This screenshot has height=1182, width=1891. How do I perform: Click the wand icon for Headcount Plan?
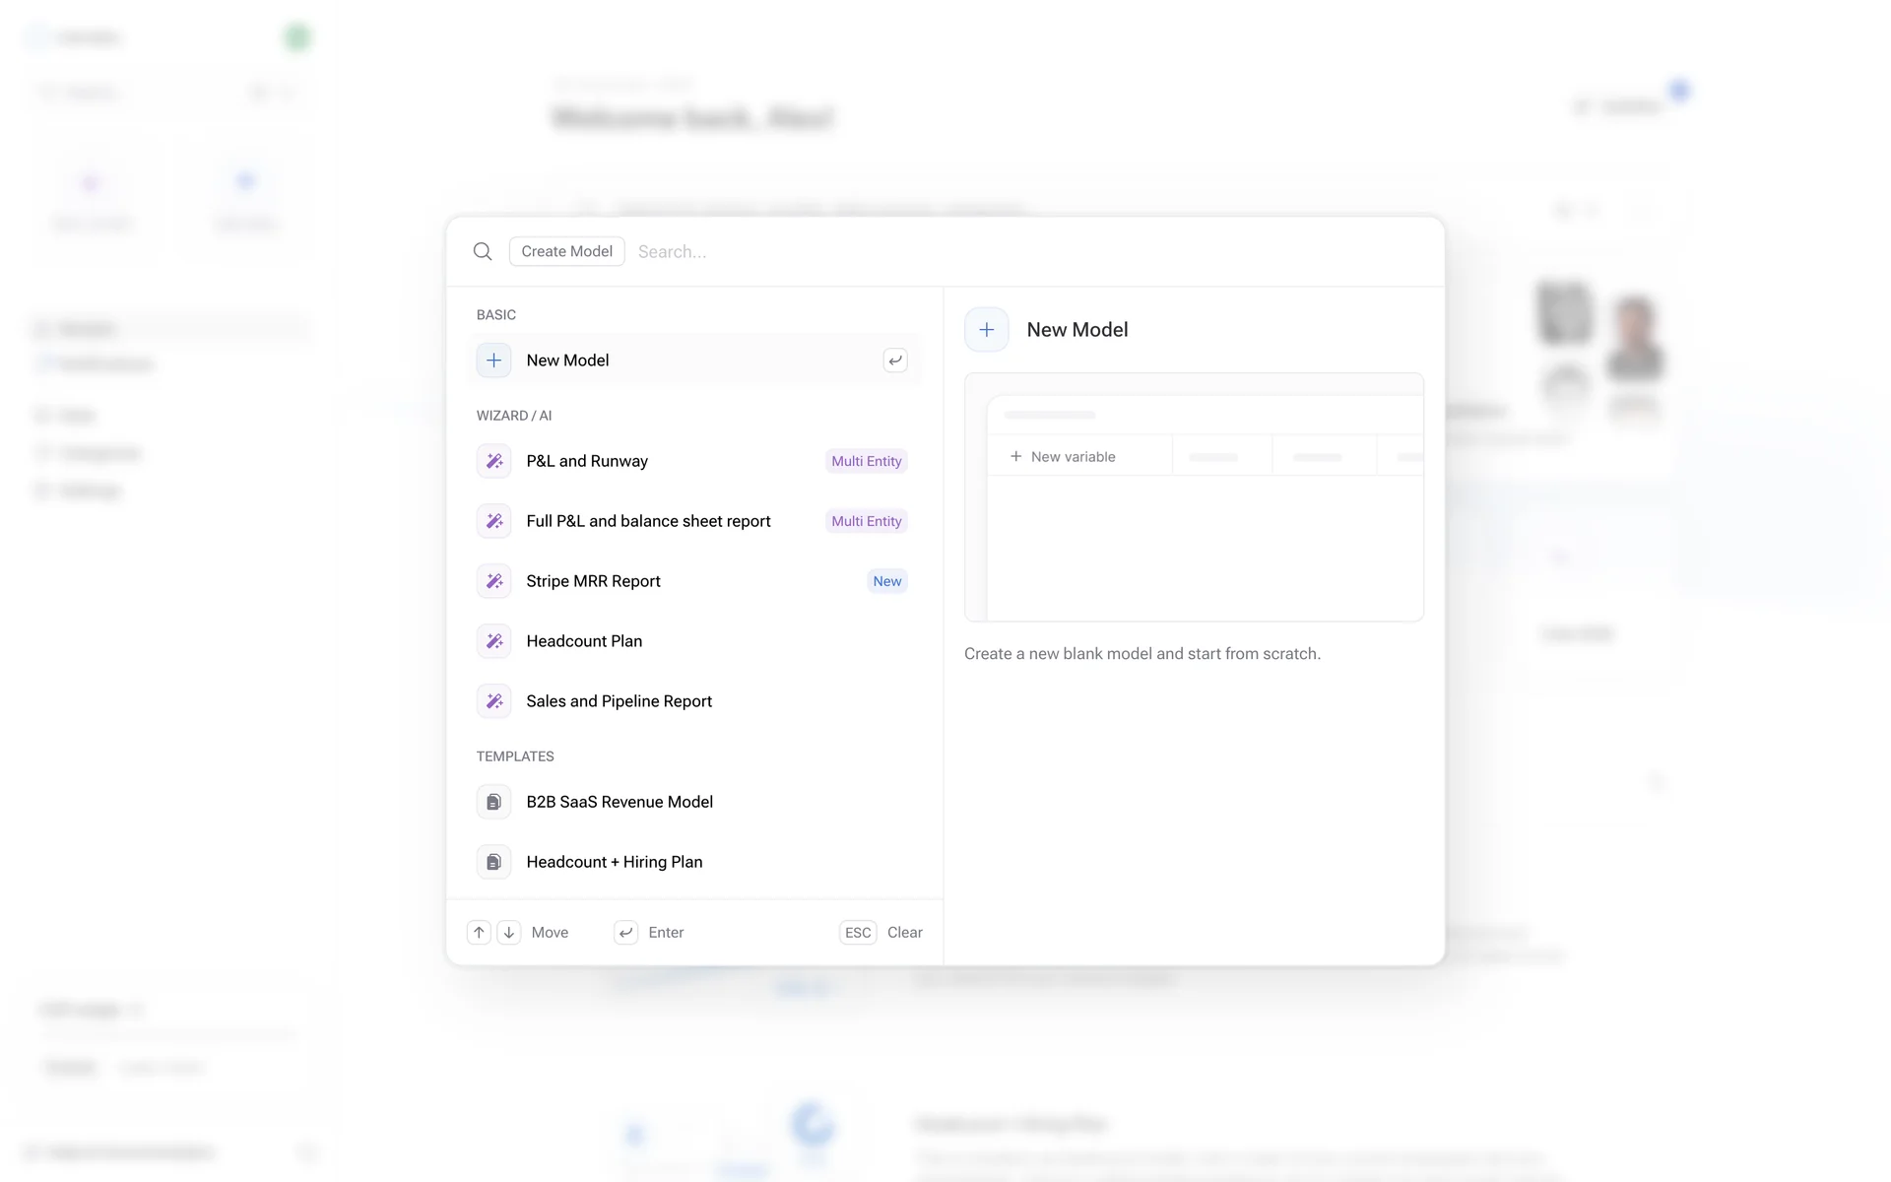(493, 641)
